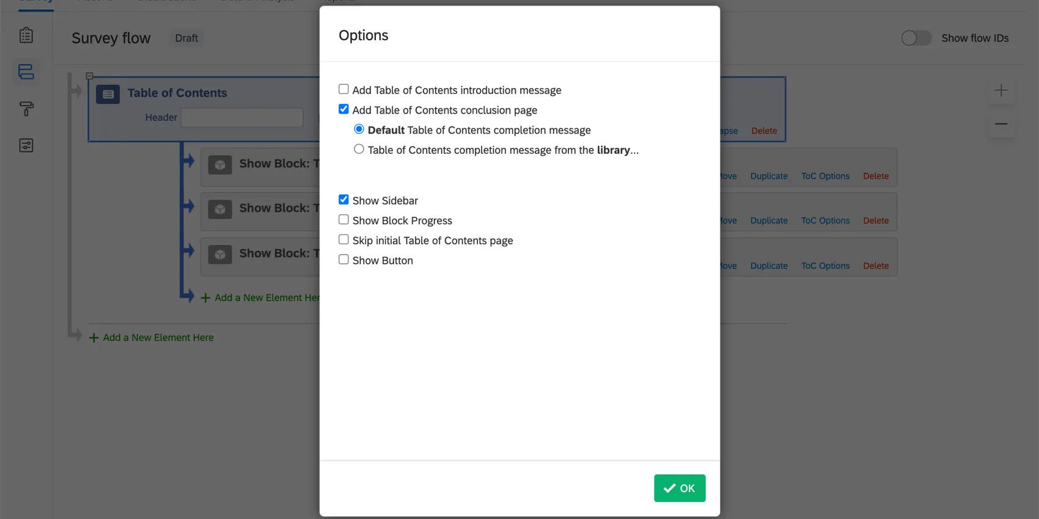Collapse the Table of Contents tree node
Viewport: 1039px width, 519px height.
(x=89, y=76)
